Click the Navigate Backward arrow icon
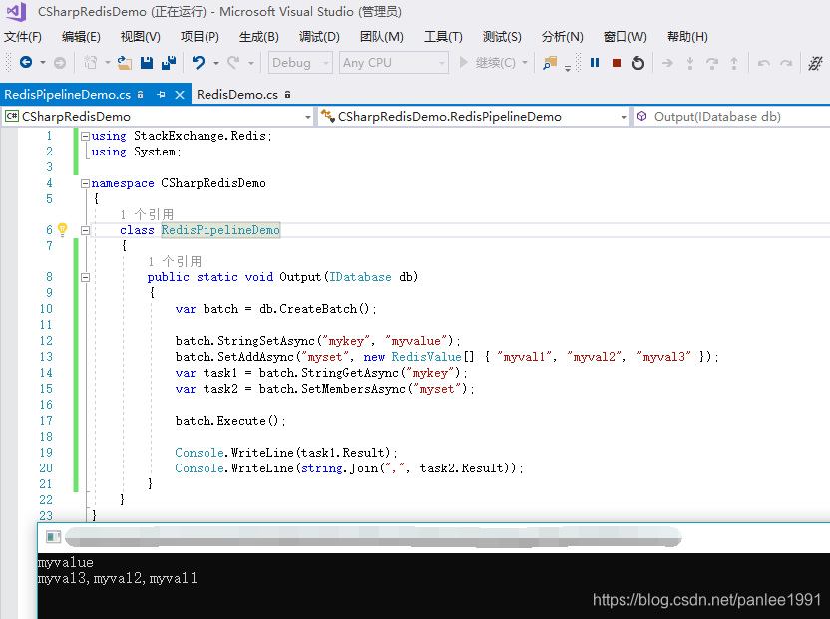The image size is (830, 619). pos(26,63)
